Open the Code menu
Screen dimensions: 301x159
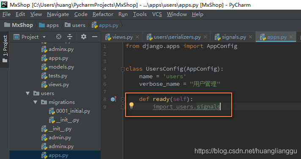tap(81, 14)
